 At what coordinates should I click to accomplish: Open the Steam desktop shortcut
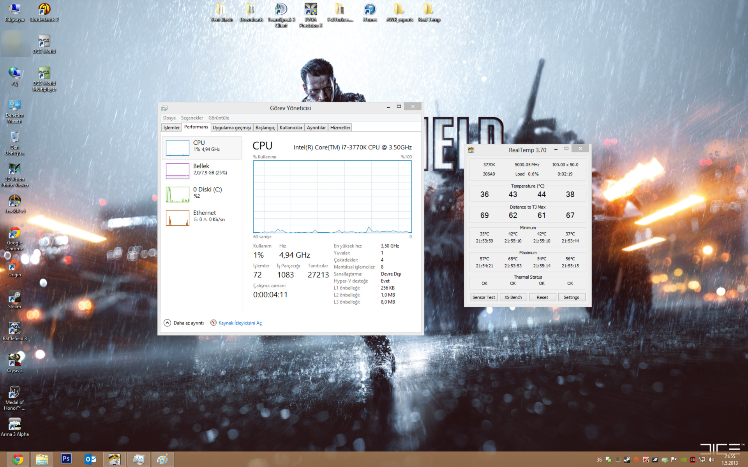[x=14, y=299]
